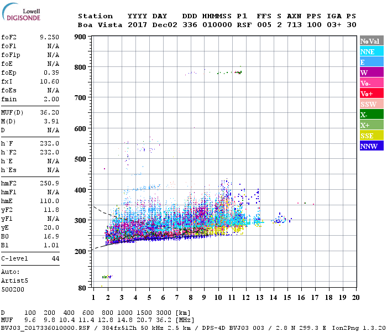This screenshot has height=332, width=387.
Task: Select the NoVal legend swatch
Action: (371, 41)
